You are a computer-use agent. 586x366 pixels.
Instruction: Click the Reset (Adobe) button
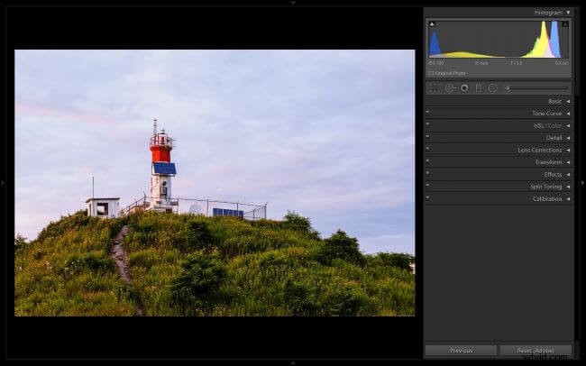(x=536, y=351)
